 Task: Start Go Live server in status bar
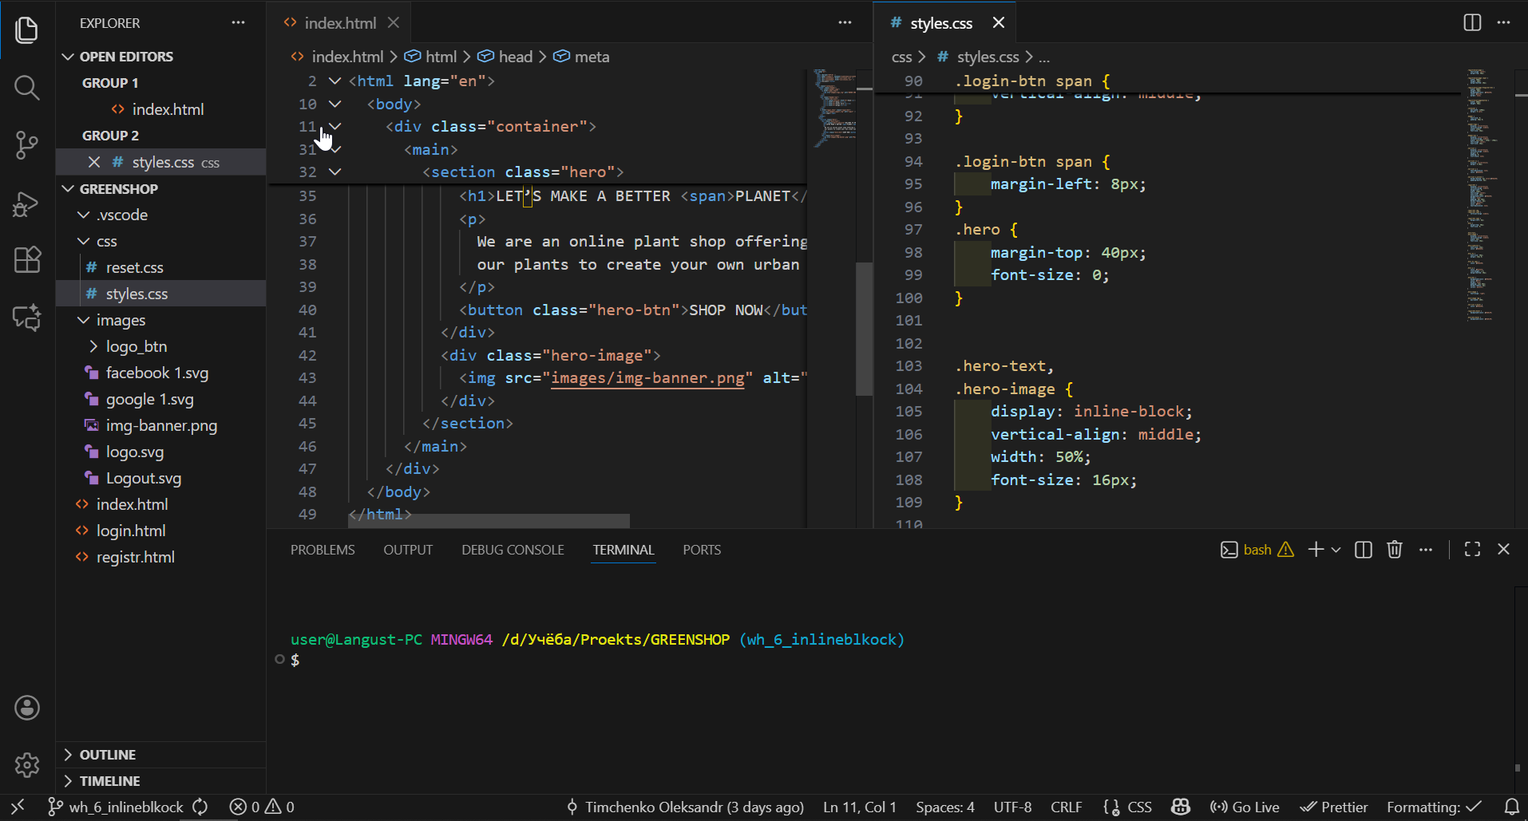[x=1245, y=807]
